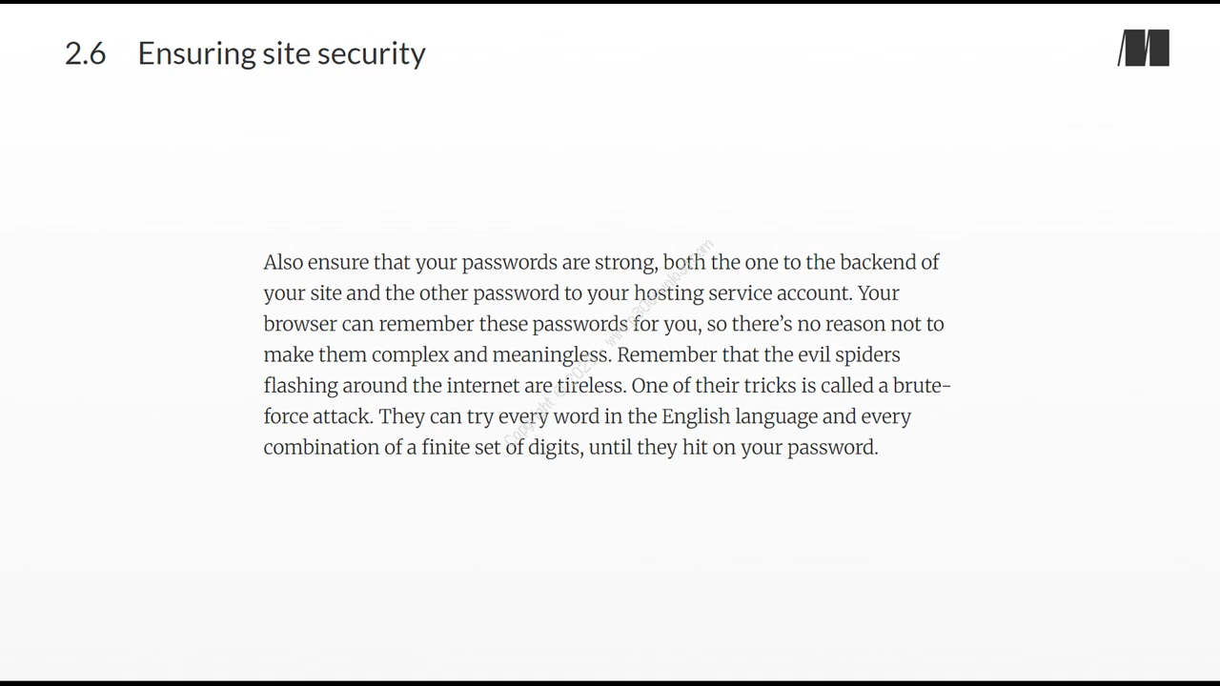Click the phrase "complex and meaningless"
This screenshot has height=686, width=1220.
(x=489, y=355)
